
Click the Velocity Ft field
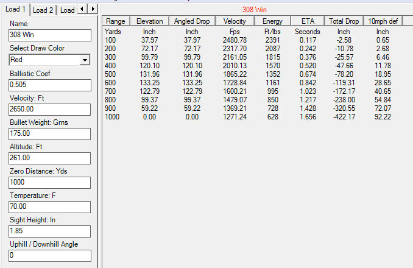tap(49, 110)
